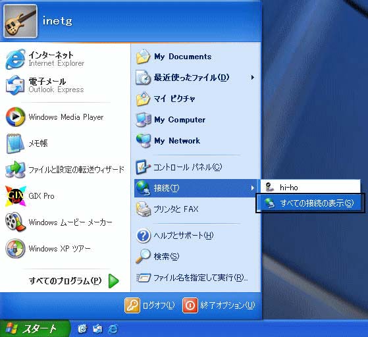Image resolution: width=368 pixels, height=337 pixels.
Task: Open Windows Media Player
Action: [65, 117]
